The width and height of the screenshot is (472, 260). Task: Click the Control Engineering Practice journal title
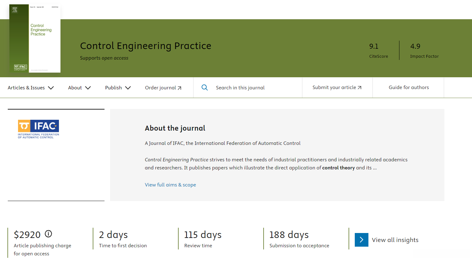pos(145,46)
